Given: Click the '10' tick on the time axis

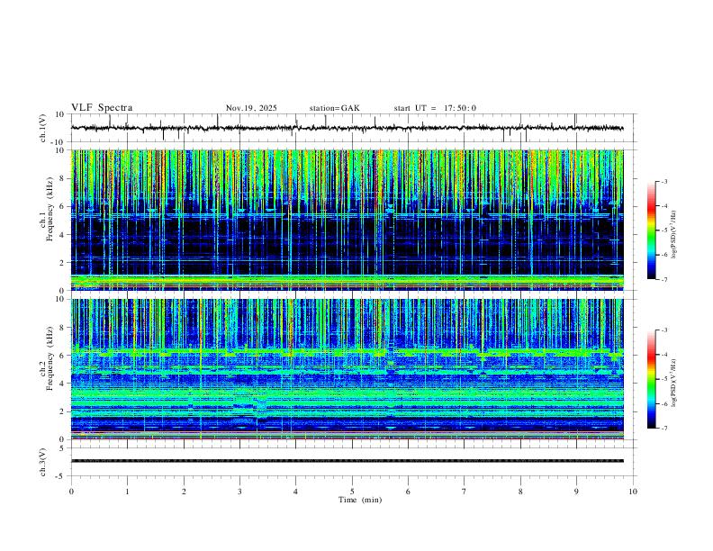Looking at the screenshot, I should point(633,492).
